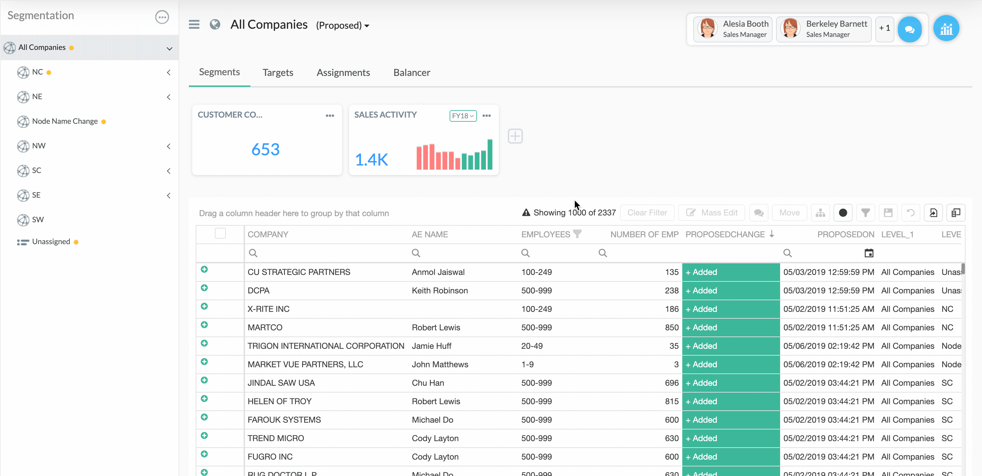The image size is (982, 476).
Task: Open the blue chat bubble button
Action: click(909, 29)
